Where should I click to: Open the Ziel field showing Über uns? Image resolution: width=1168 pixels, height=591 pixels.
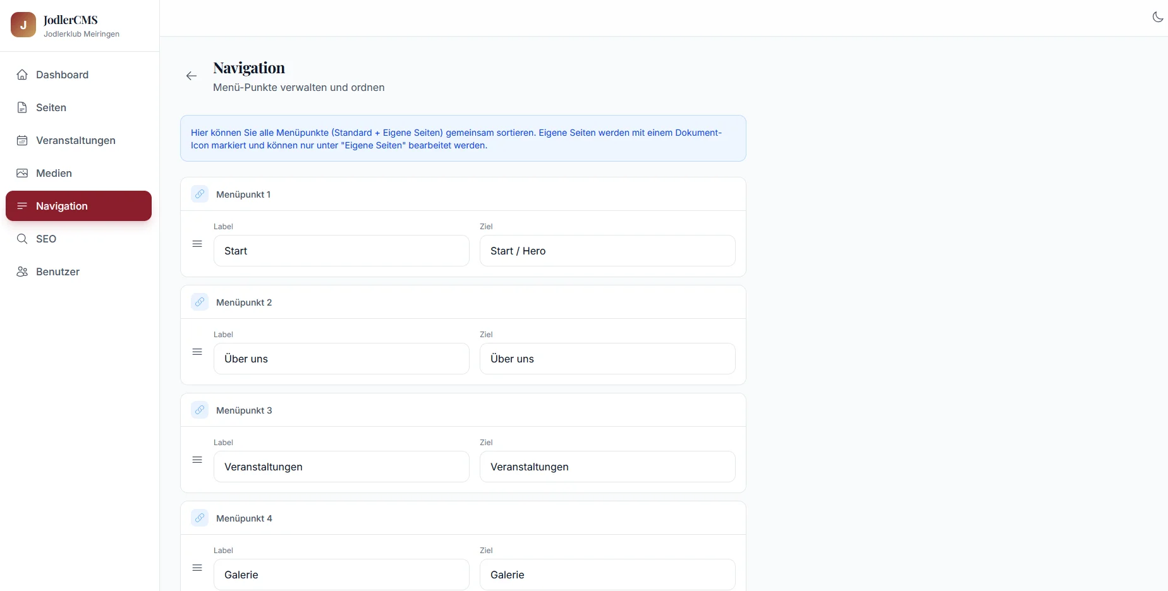[x=607, y=359]
